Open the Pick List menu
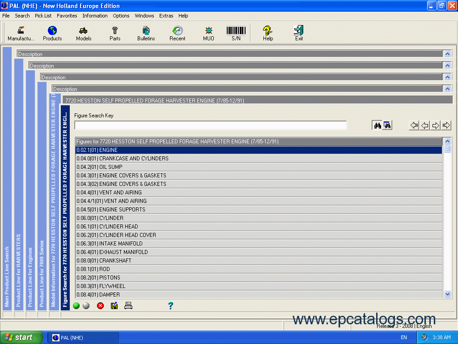This screenshot has width=458, height=344. pyautogui.click(x=43, y=16)
